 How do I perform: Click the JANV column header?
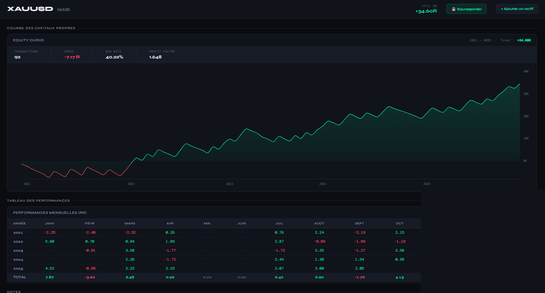[x=50, y=223]
